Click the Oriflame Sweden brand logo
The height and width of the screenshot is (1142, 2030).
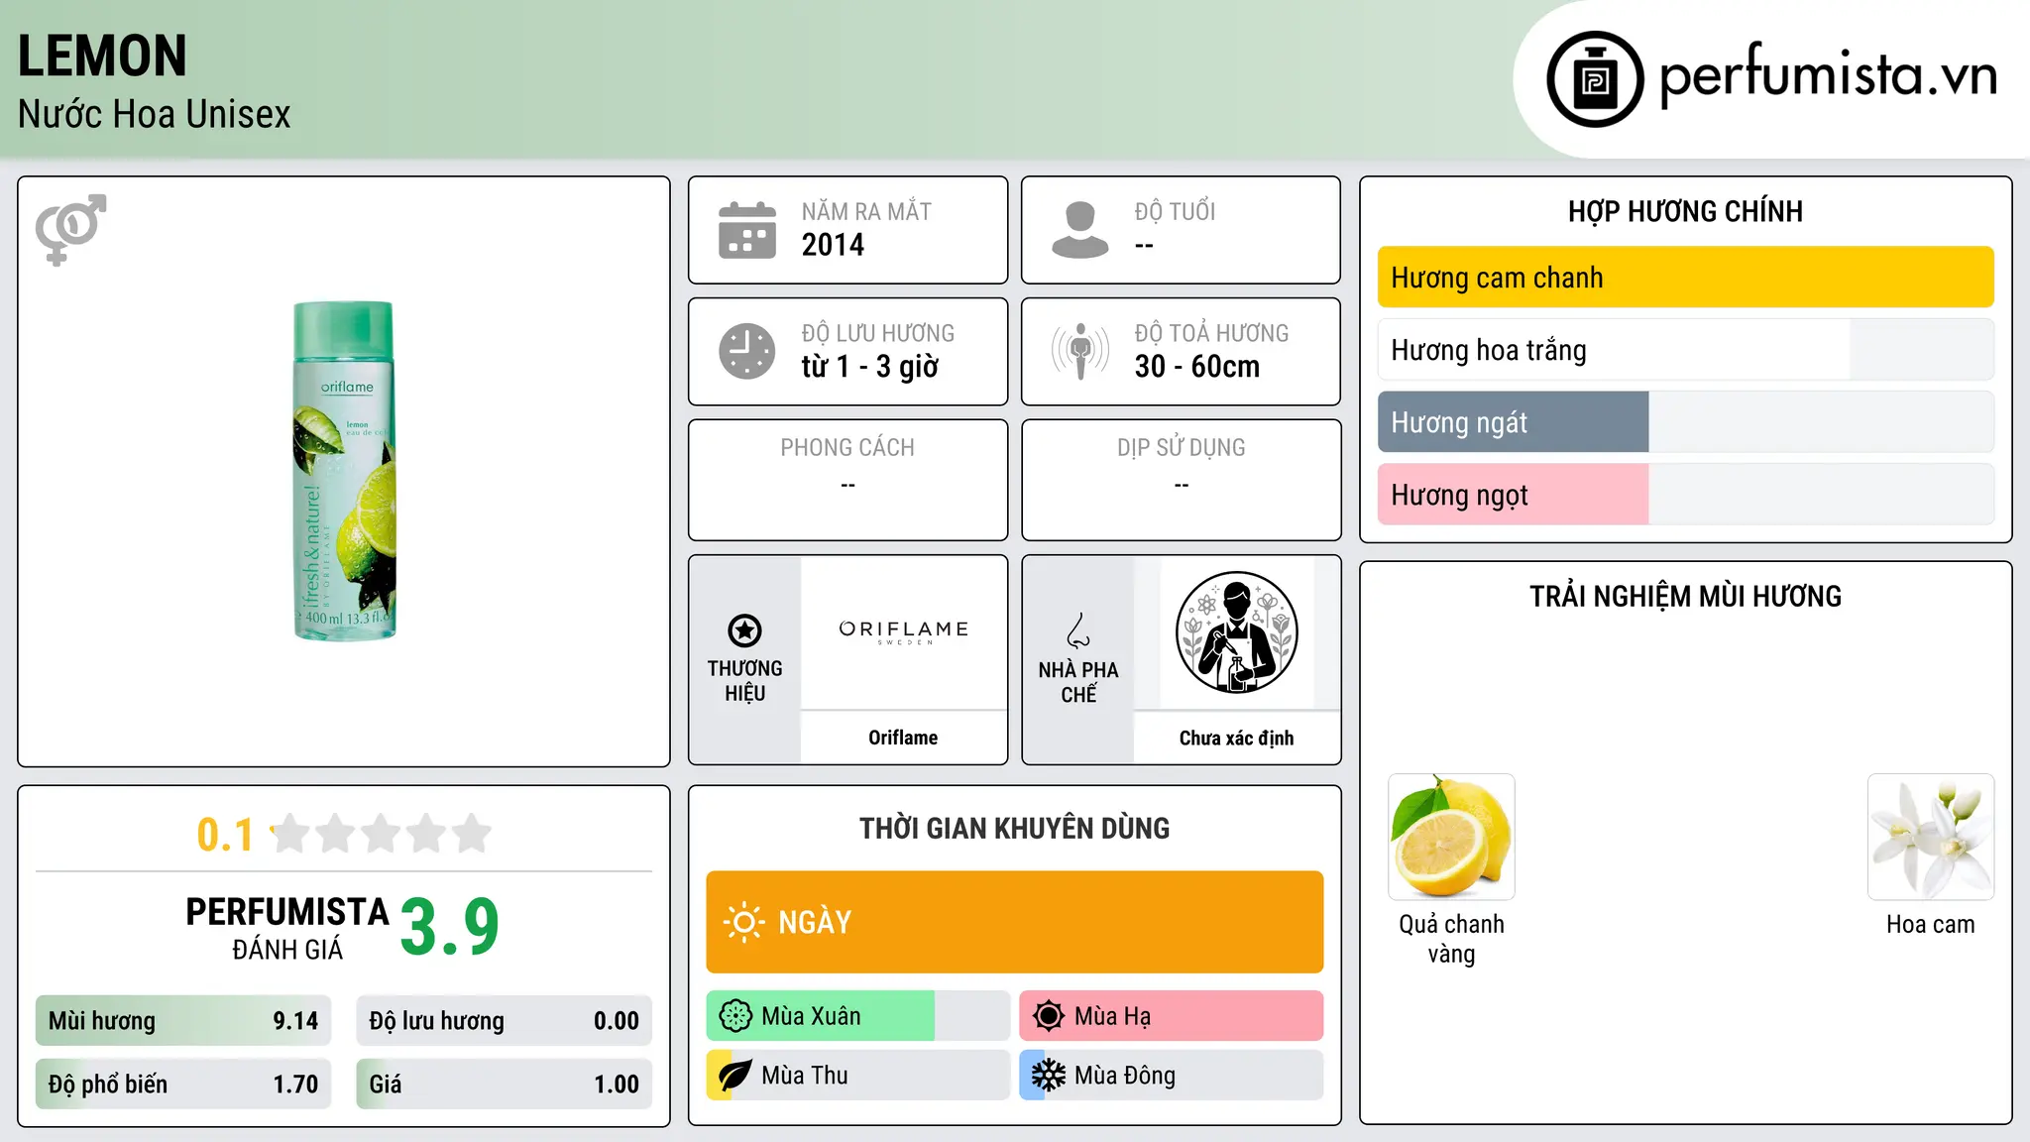903,631
